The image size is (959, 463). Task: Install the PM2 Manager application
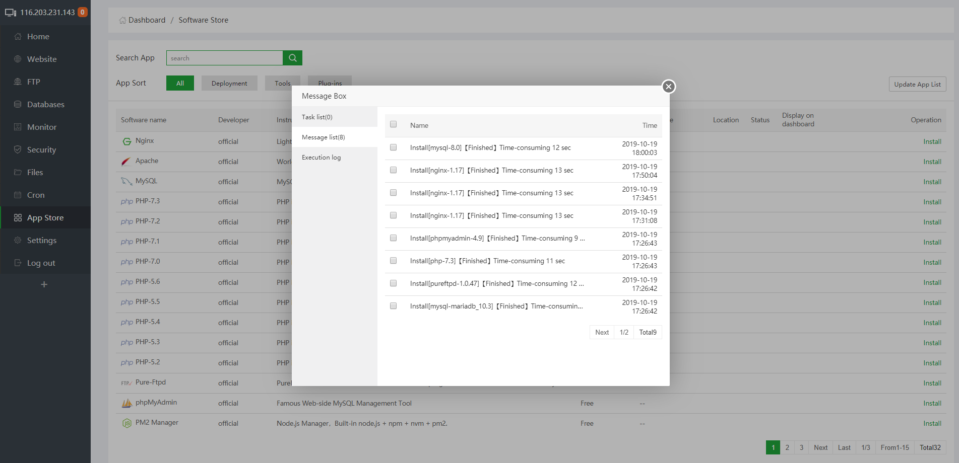click(x=932, y=423)
